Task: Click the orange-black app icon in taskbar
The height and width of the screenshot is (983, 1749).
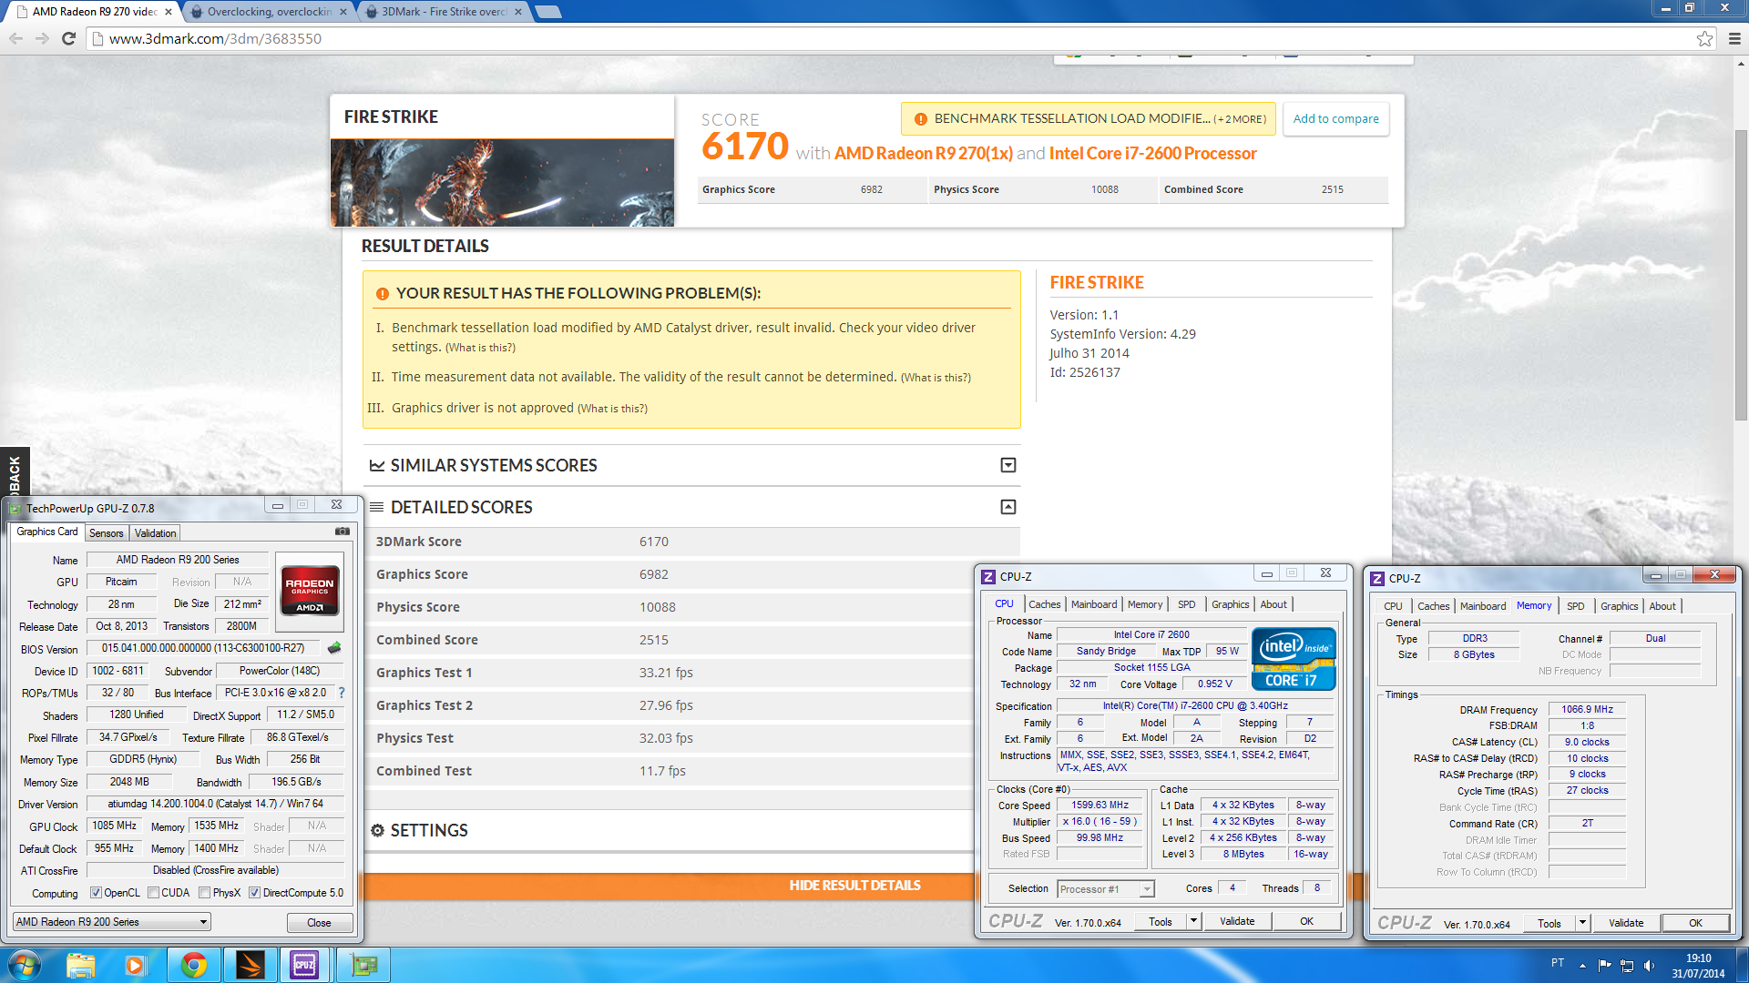Action: [x=250, y=965]
